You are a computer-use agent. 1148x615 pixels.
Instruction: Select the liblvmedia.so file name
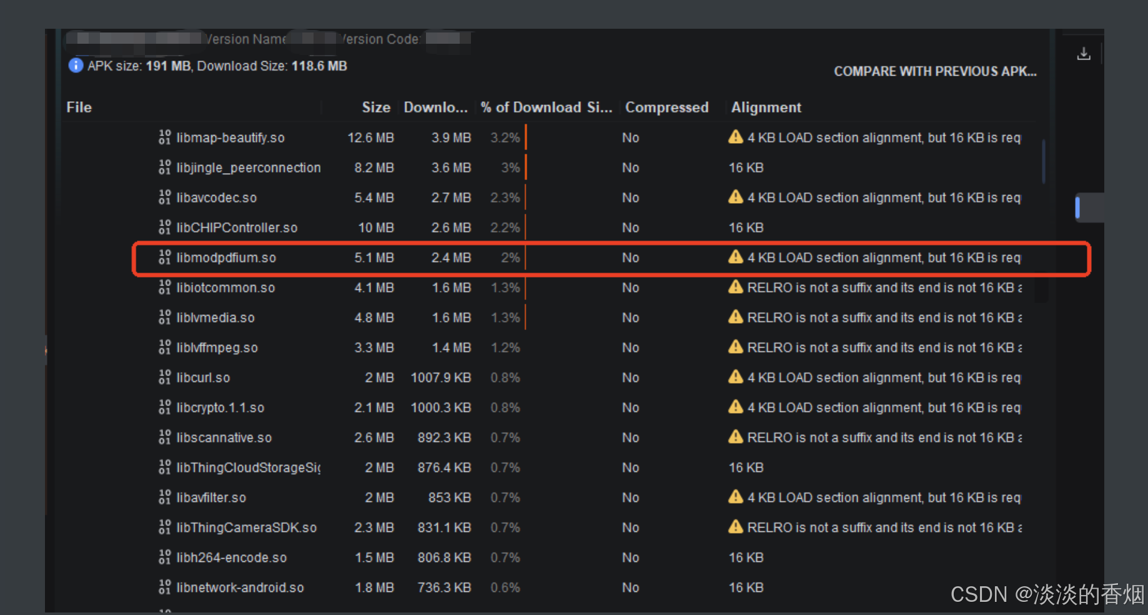point(215,317)
